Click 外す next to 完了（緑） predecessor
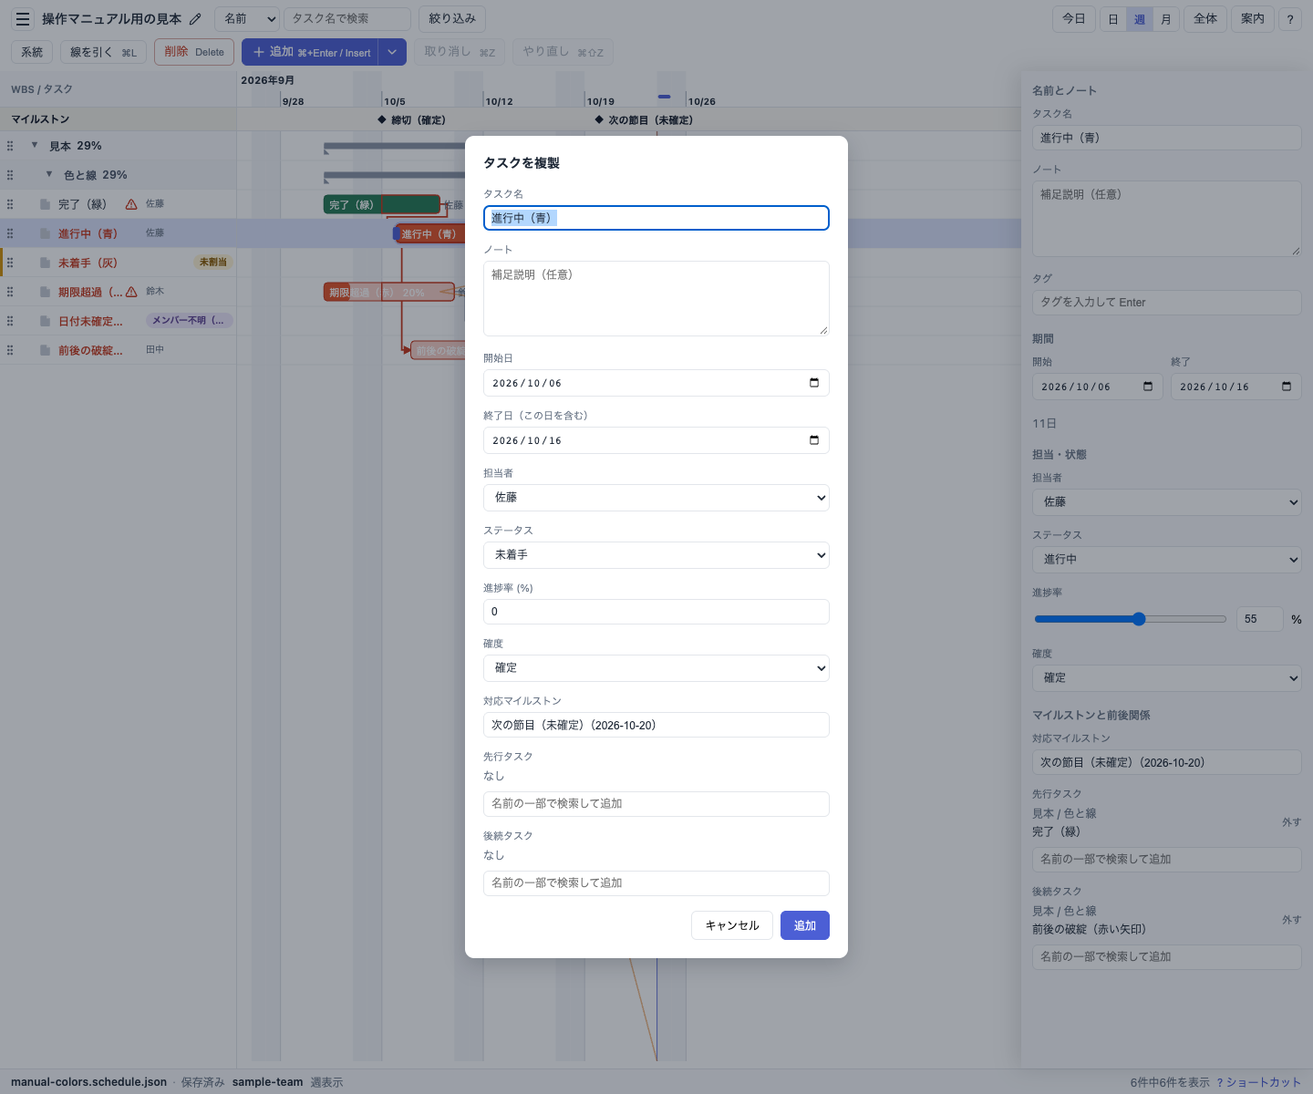Viewport: 1313px width, 1094px height. click(x=1291, y=822)
